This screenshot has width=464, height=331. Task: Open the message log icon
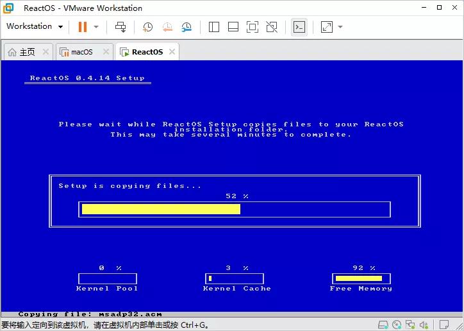[x=444, y=325]
